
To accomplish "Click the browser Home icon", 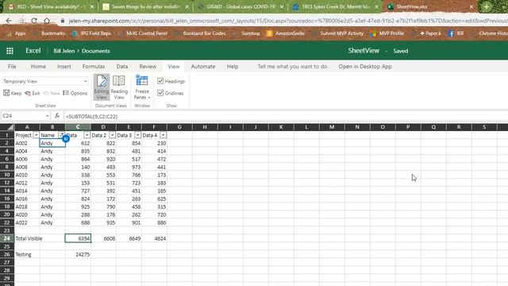I will pyautogui.click(x=47, y=21).
